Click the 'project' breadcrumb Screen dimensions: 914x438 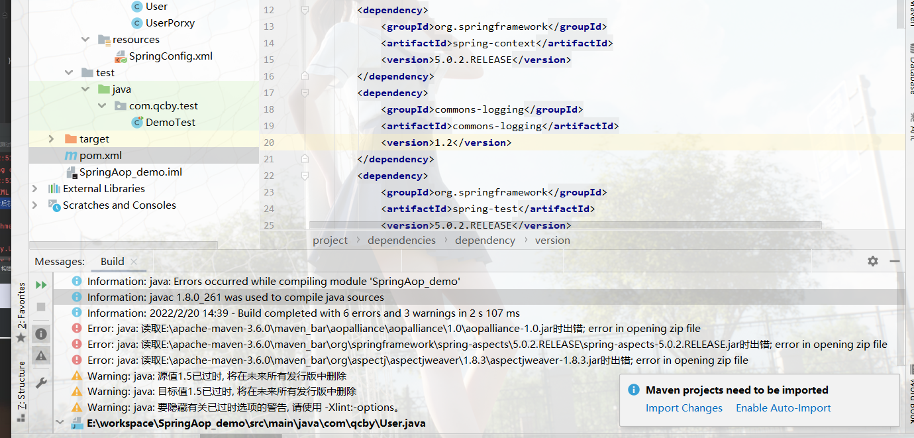[330, 241]
